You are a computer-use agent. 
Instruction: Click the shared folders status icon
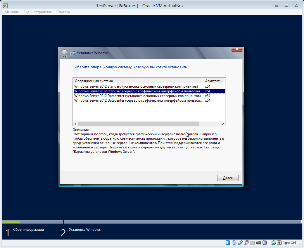pos(253,242)
